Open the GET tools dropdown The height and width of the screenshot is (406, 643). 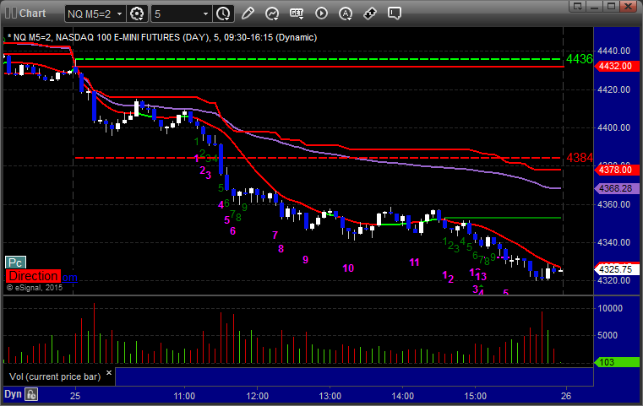297,14
